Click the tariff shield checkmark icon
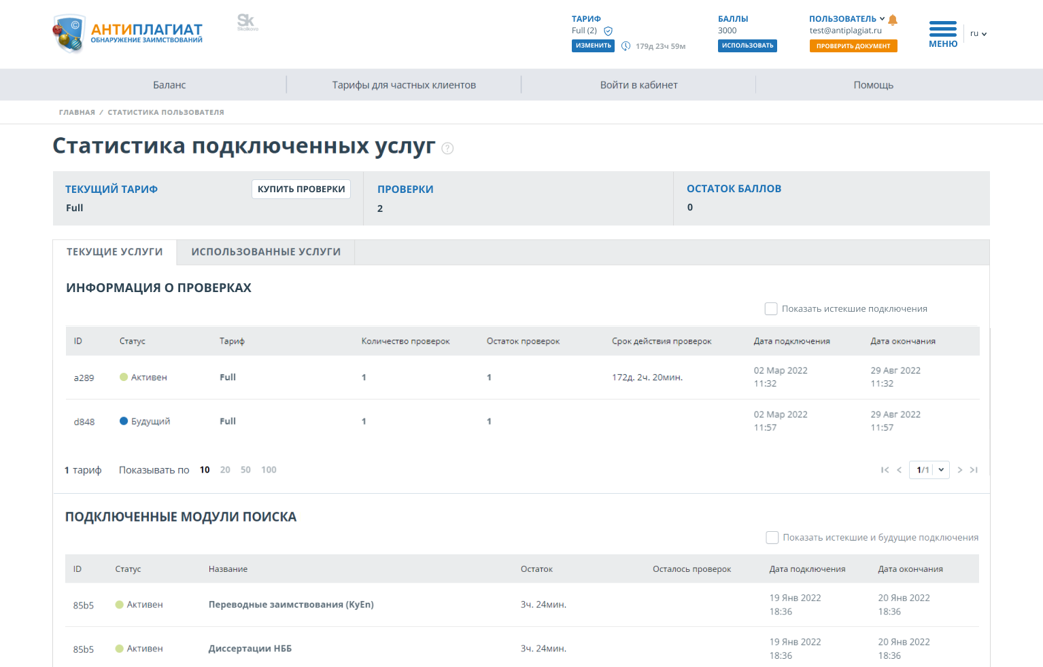Image resolution: width=1043 pixels, height=667 pixels. pos(609,31)
